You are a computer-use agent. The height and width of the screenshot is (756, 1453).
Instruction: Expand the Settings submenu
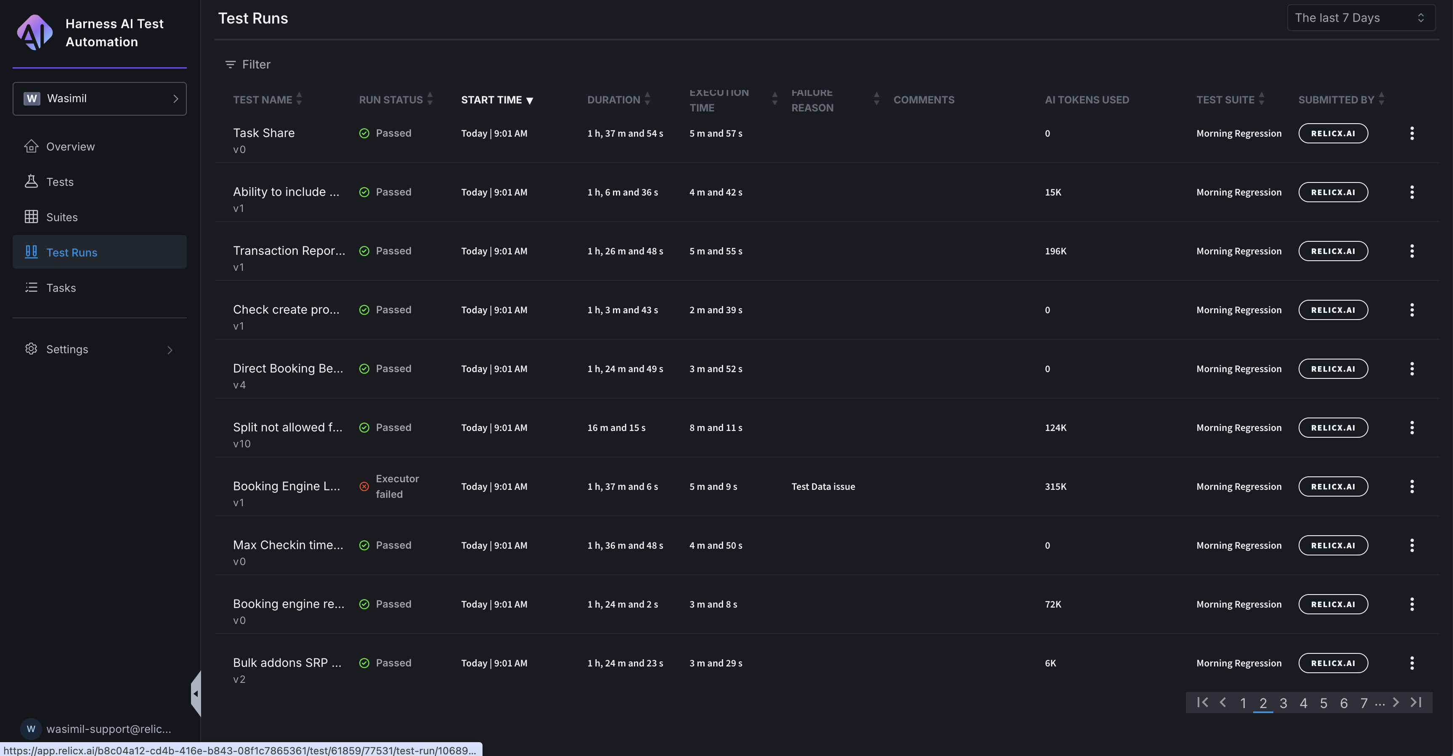(x=99, y=349)
